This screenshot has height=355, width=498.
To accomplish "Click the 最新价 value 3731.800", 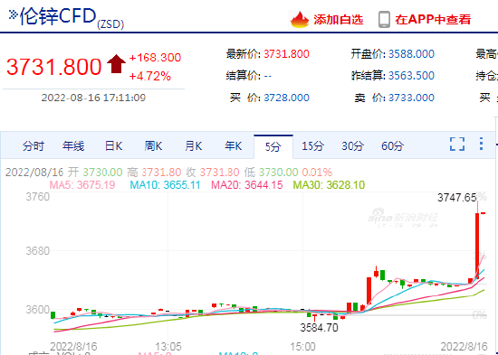I will coord(286,54).
